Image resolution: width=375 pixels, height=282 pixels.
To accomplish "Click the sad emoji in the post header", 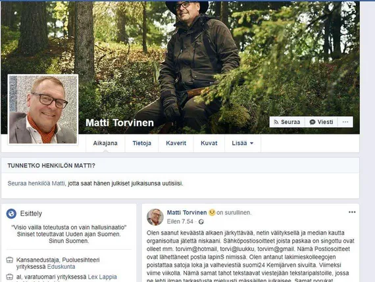I will point(212,213).
